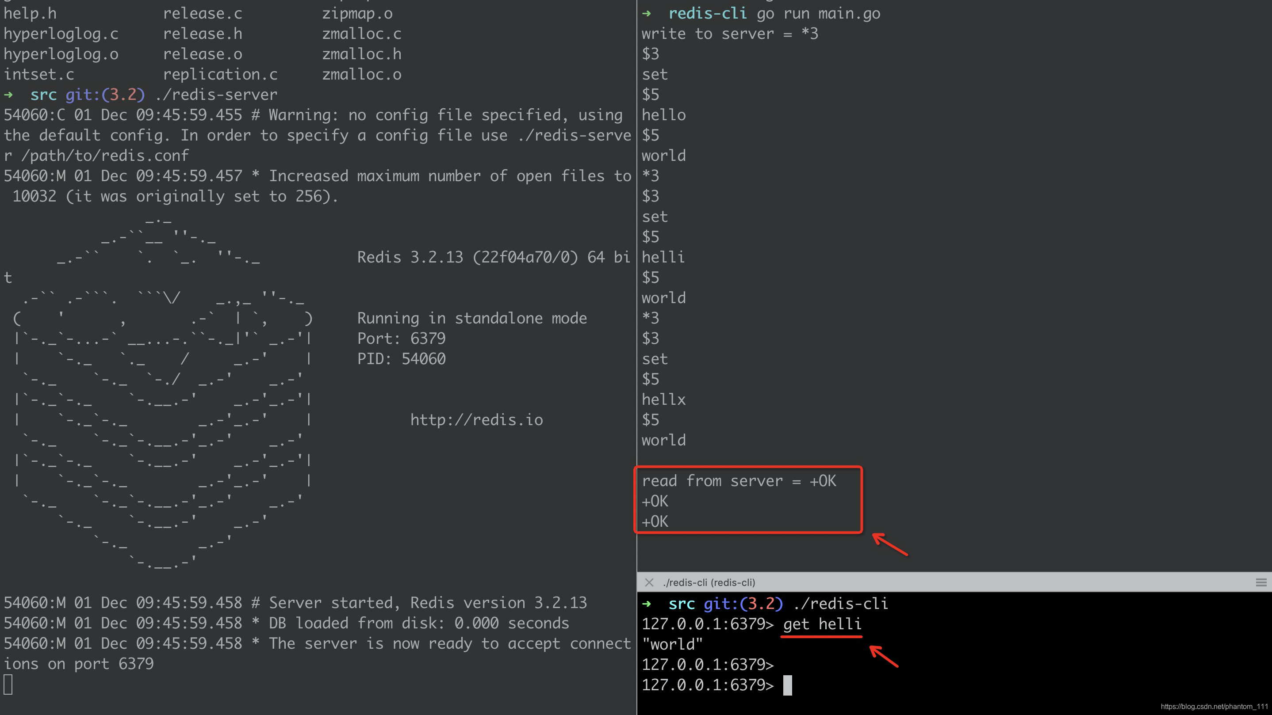The image size is (1272, 715).
Task: Click the 'go run main.go' command text
Action: coord(818,14)
